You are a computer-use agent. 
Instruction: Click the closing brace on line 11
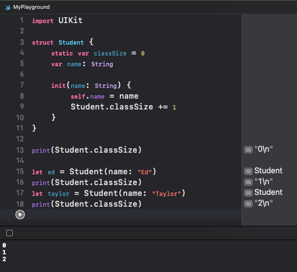pyautogui.click(x=34, y=128)
